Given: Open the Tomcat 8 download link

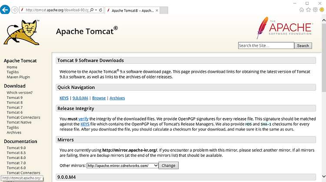Looking at the screenshot, I should coord(14,103).
